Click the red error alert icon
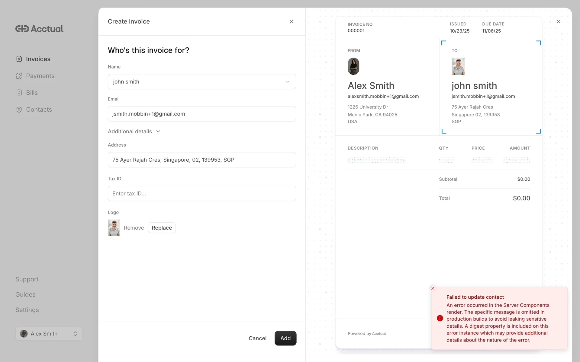580x362 pixels. (440, 318)
